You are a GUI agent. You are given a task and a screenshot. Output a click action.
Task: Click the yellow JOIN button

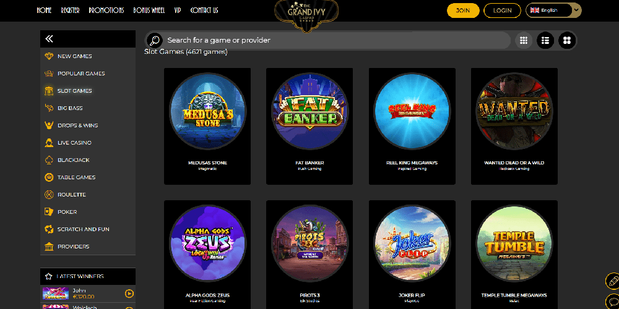[463, 11]
